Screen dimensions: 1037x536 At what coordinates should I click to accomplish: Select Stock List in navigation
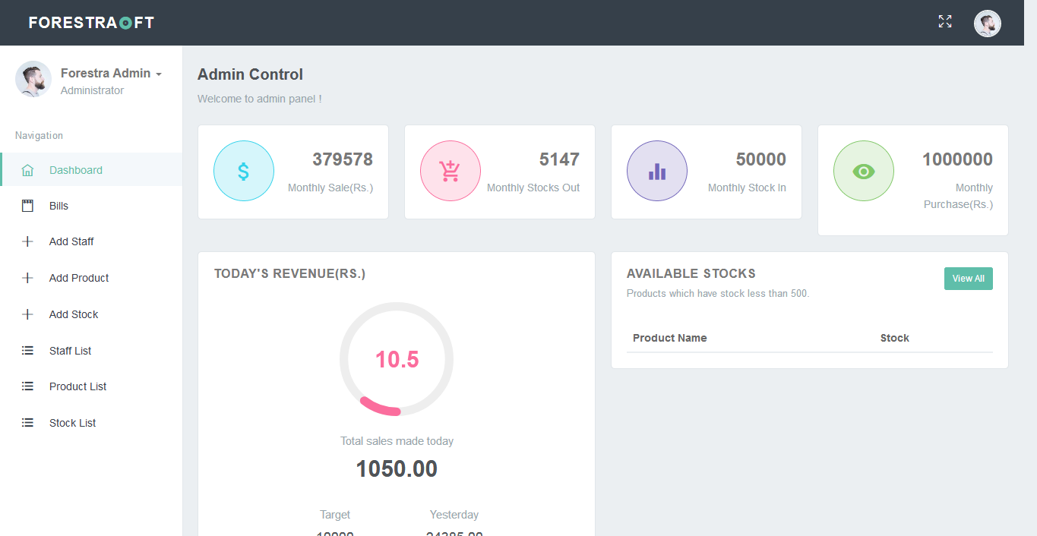pyautogui.click(x=72, y=423)
